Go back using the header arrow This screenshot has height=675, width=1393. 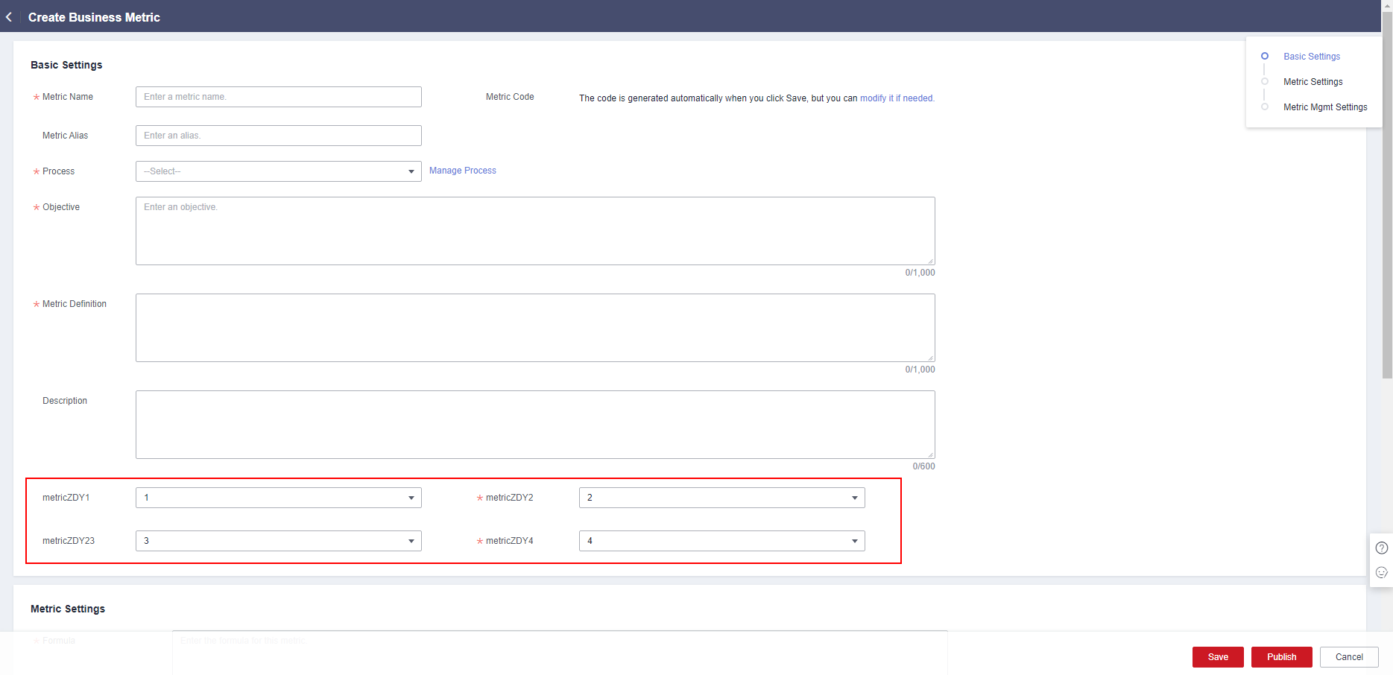pyautogui.click(x=9, y=16)
